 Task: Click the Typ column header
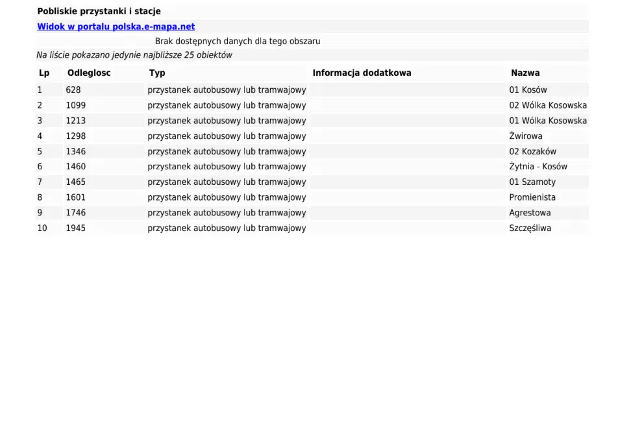click(x=157, y=73)
